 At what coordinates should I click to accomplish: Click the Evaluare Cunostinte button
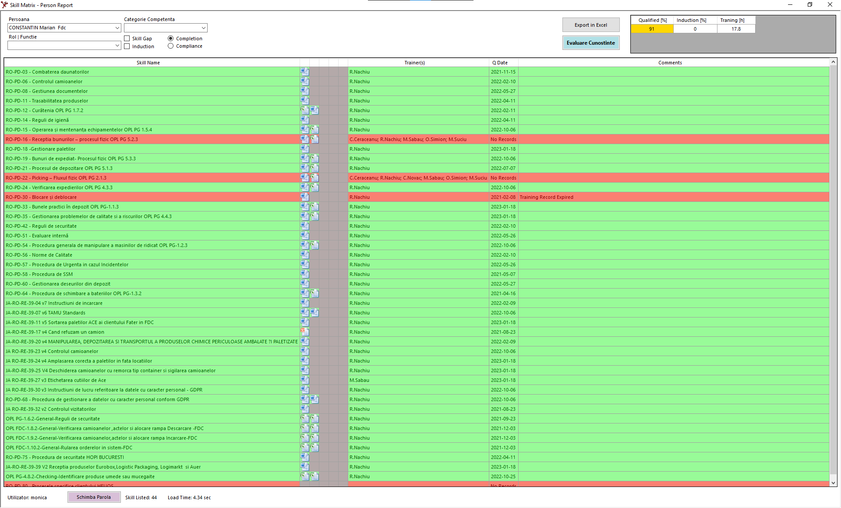coord(591,43)
